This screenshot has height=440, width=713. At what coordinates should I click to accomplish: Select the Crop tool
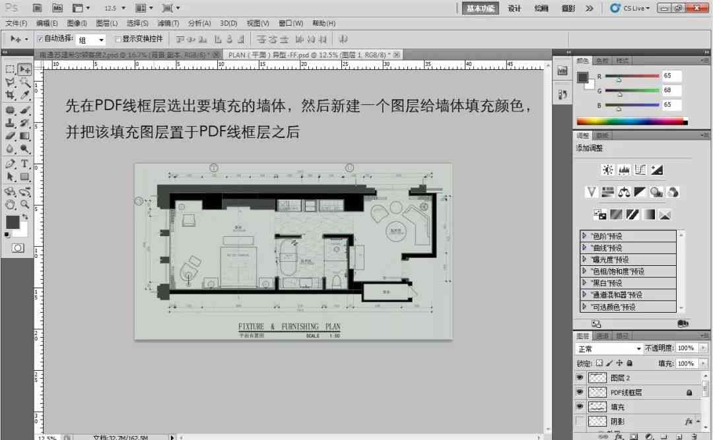coord(10,95)
